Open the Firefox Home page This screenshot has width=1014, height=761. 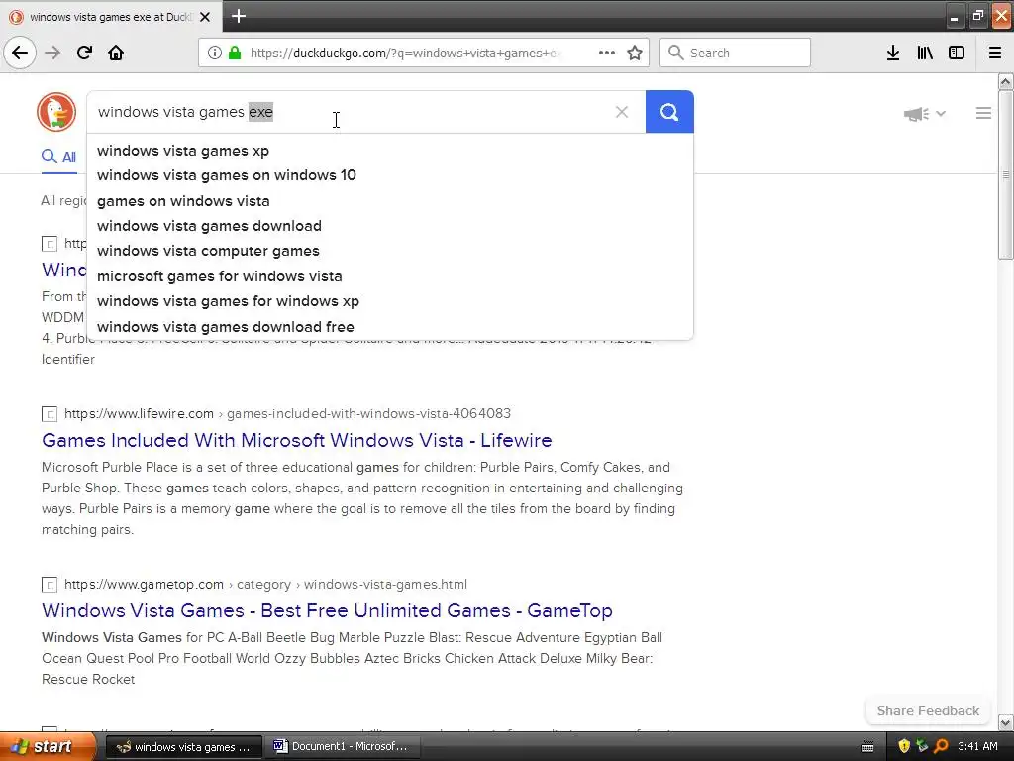(x=116, y=53)
